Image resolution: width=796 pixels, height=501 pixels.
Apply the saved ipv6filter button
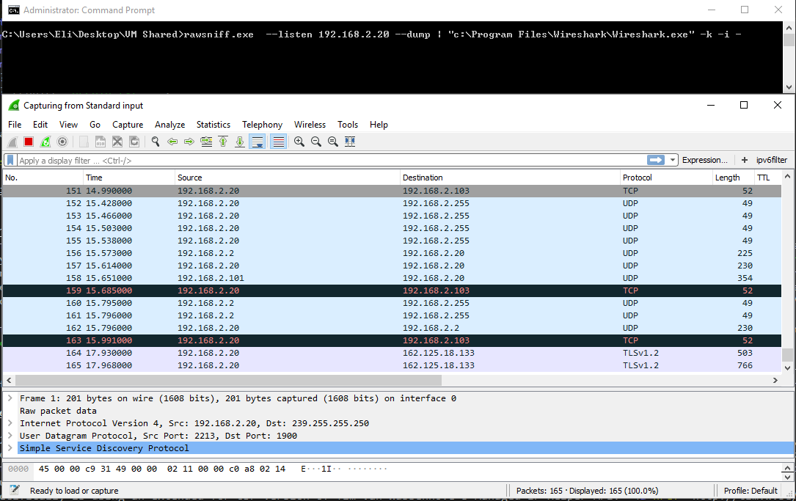coord(772,161)
